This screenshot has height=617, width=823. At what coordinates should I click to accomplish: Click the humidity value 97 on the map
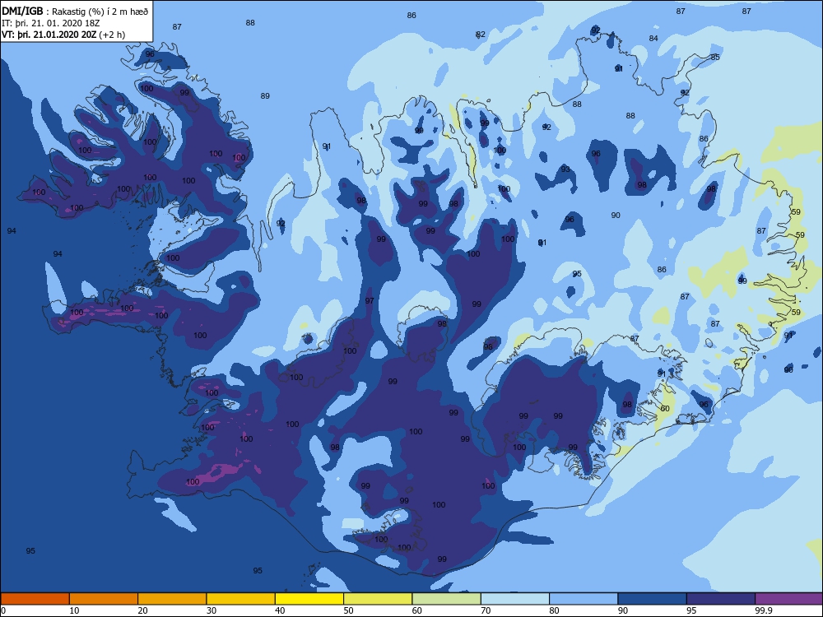(370, 300)
